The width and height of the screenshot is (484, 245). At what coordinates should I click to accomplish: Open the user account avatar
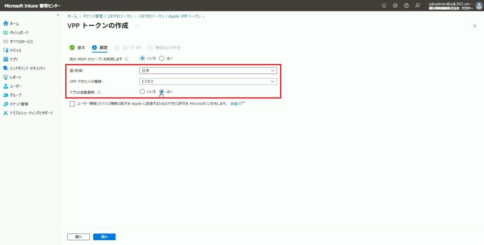[x=479, y=6]
